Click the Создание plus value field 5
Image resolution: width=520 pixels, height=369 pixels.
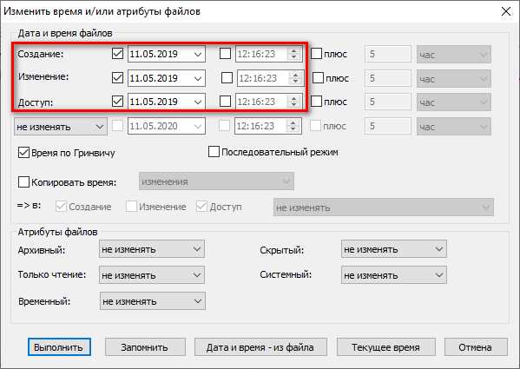(387, 54)
